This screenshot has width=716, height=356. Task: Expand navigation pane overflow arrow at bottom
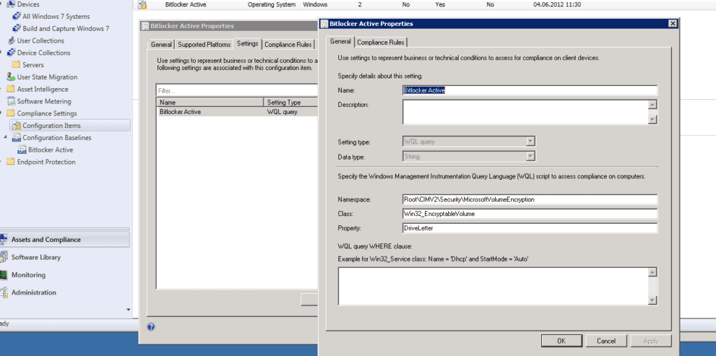[x=129, y=310]
